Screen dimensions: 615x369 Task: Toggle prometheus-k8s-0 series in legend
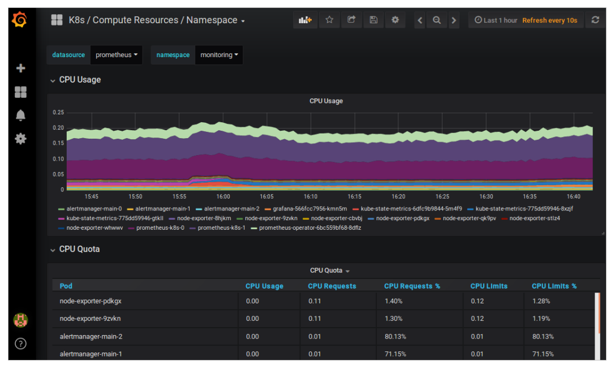[160, 228]
